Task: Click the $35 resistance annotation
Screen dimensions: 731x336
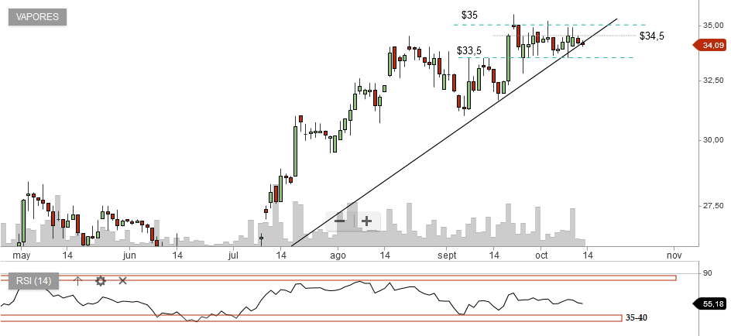Action: pos(469,15)
